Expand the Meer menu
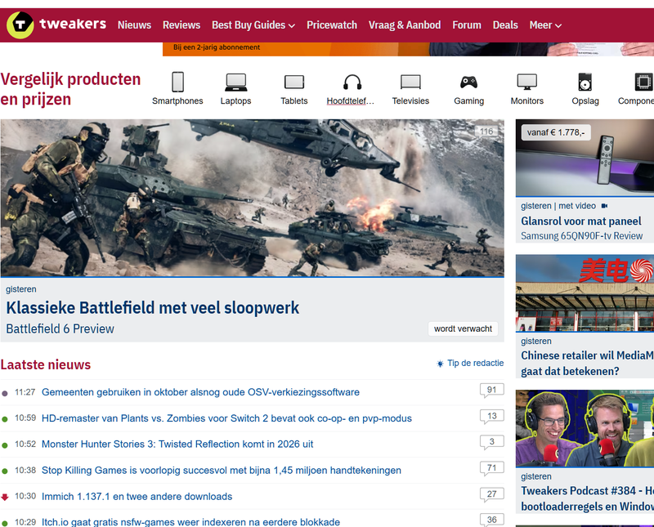Screen dimensions: 654x527 point(545,25)
